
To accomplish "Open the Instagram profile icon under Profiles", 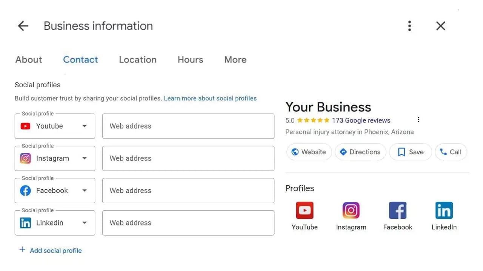I will [351, 210].
